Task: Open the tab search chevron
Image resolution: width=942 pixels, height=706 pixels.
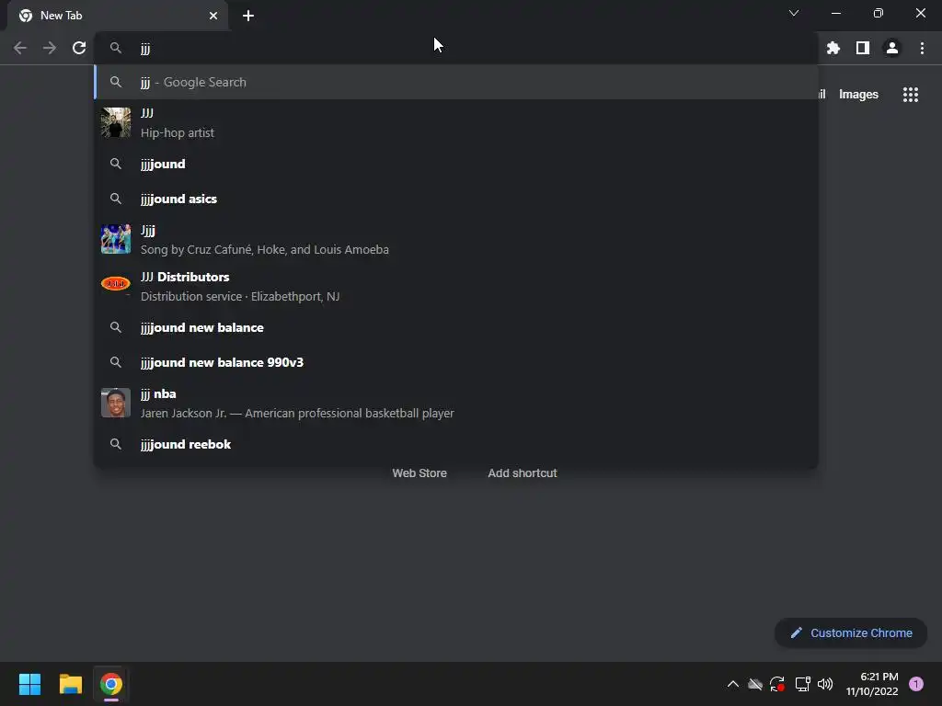Action: [794, 13]
